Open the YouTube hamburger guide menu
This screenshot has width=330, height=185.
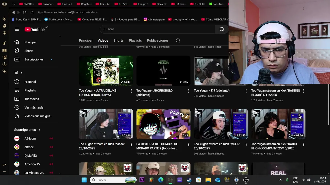[x=17, y=29]
